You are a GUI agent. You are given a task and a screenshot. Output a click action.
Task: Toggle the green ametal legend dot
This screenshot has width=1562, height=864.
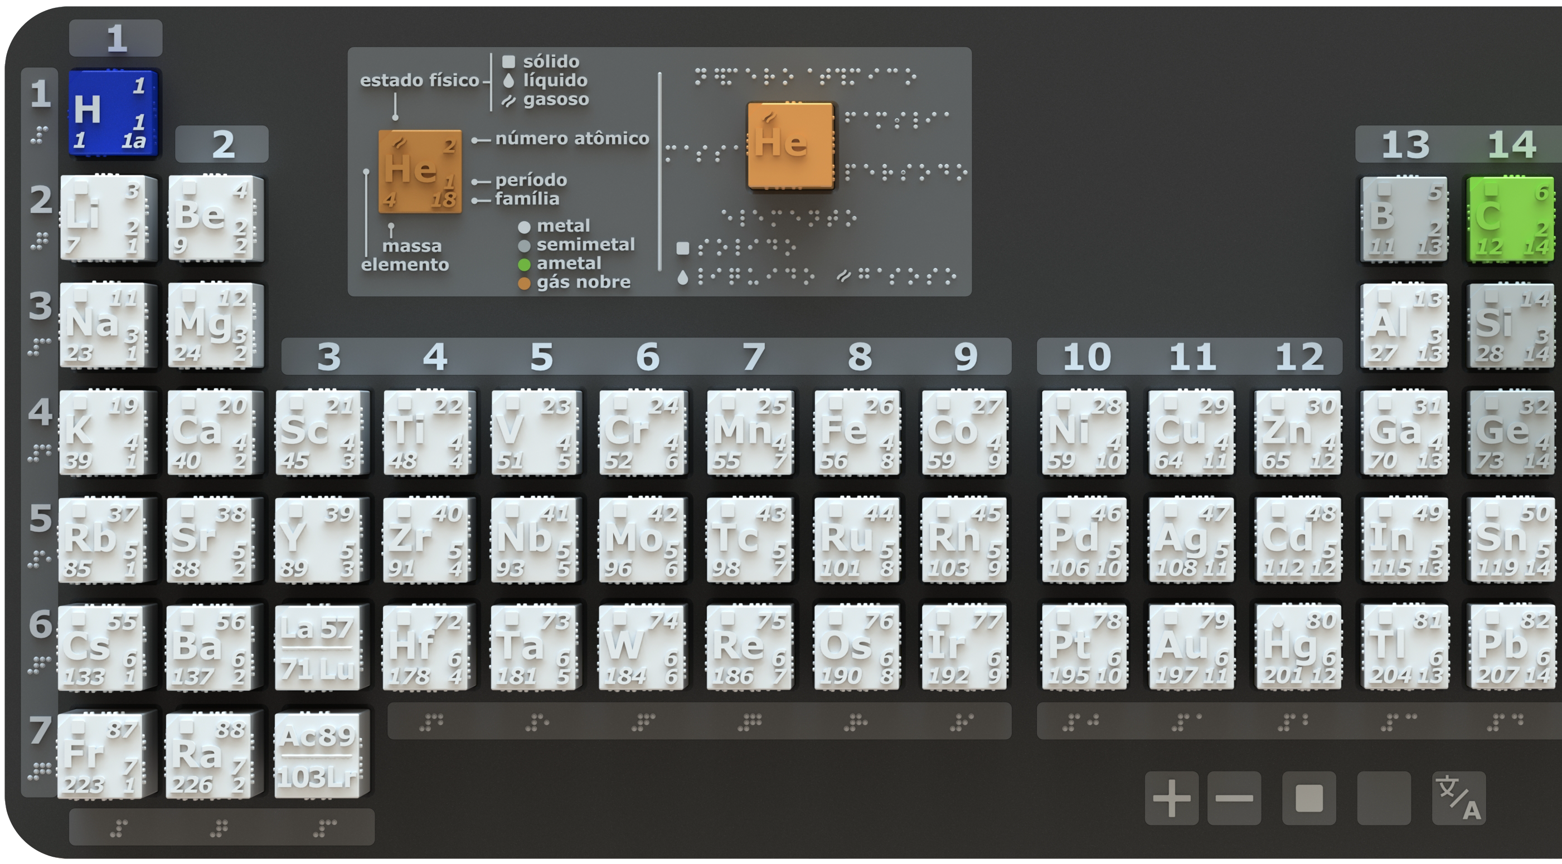pyautogui.click(x=525, y=264)
